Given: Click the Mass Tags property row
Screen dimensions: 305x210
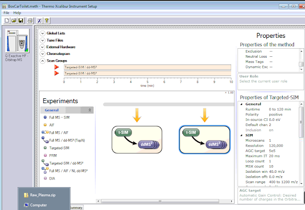Looking at the screenshot, I should tap(268, 62).
